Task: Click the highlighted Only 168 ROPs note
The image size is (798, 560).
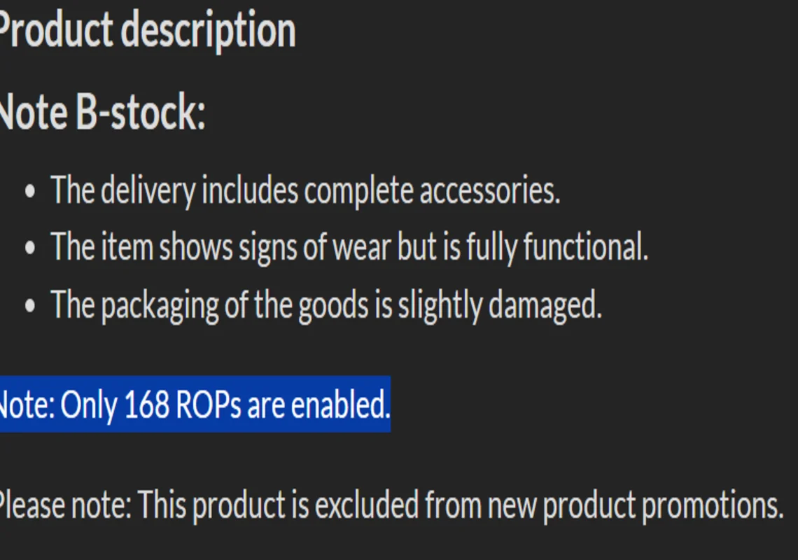Action: (x=195, y=405)
